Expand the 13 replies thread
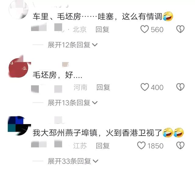This screenshot has height=171, width=195. click(x=73, y=103)
